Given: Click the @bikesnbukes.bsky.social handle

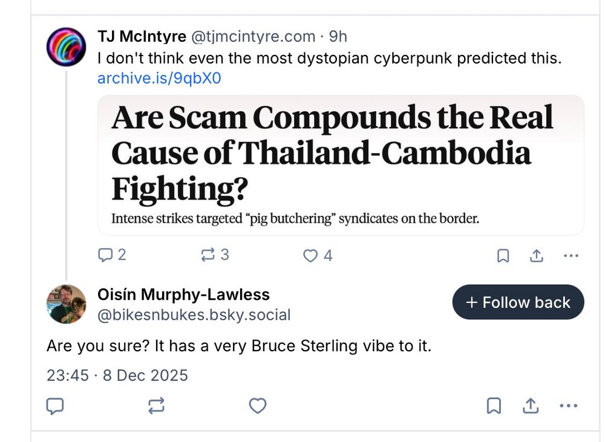Looking at the screenshot, I should click(194, 315).
